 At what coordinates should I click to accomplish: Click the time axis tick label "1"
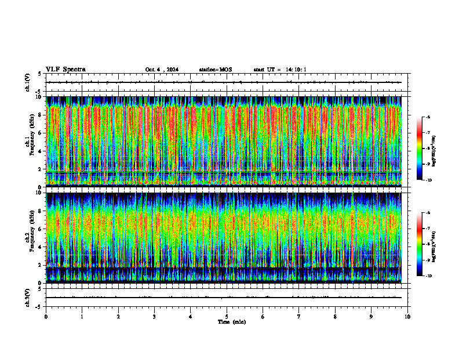click(x=82, y=317)
